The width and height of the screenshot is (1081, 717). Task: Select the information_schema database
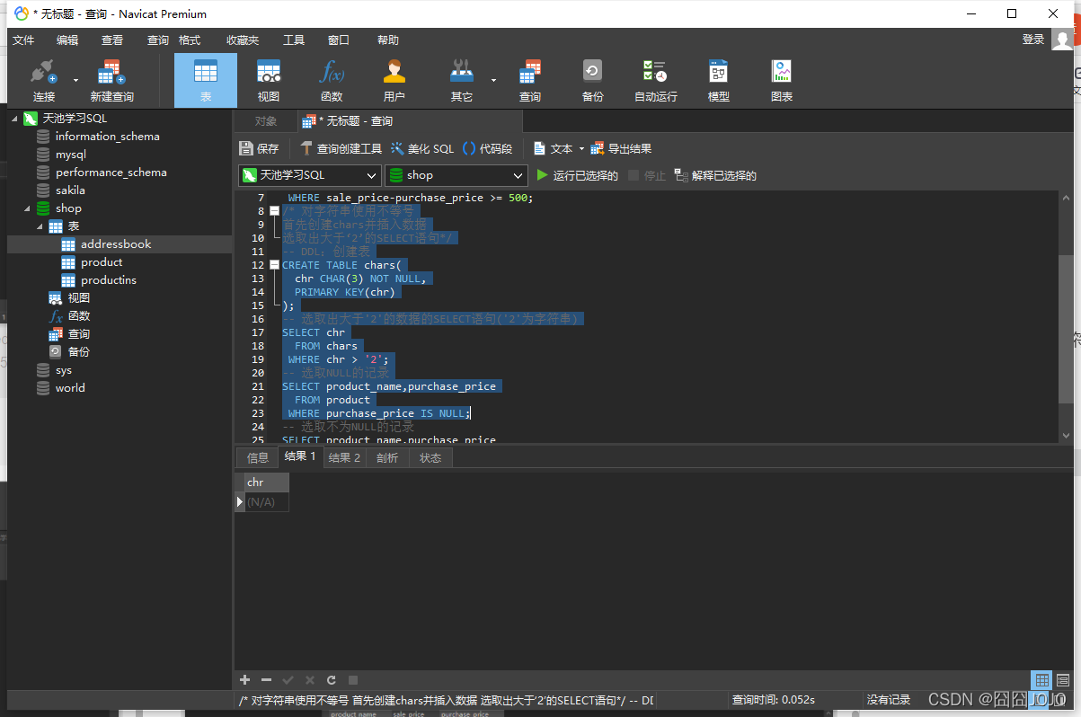(107, 136)
